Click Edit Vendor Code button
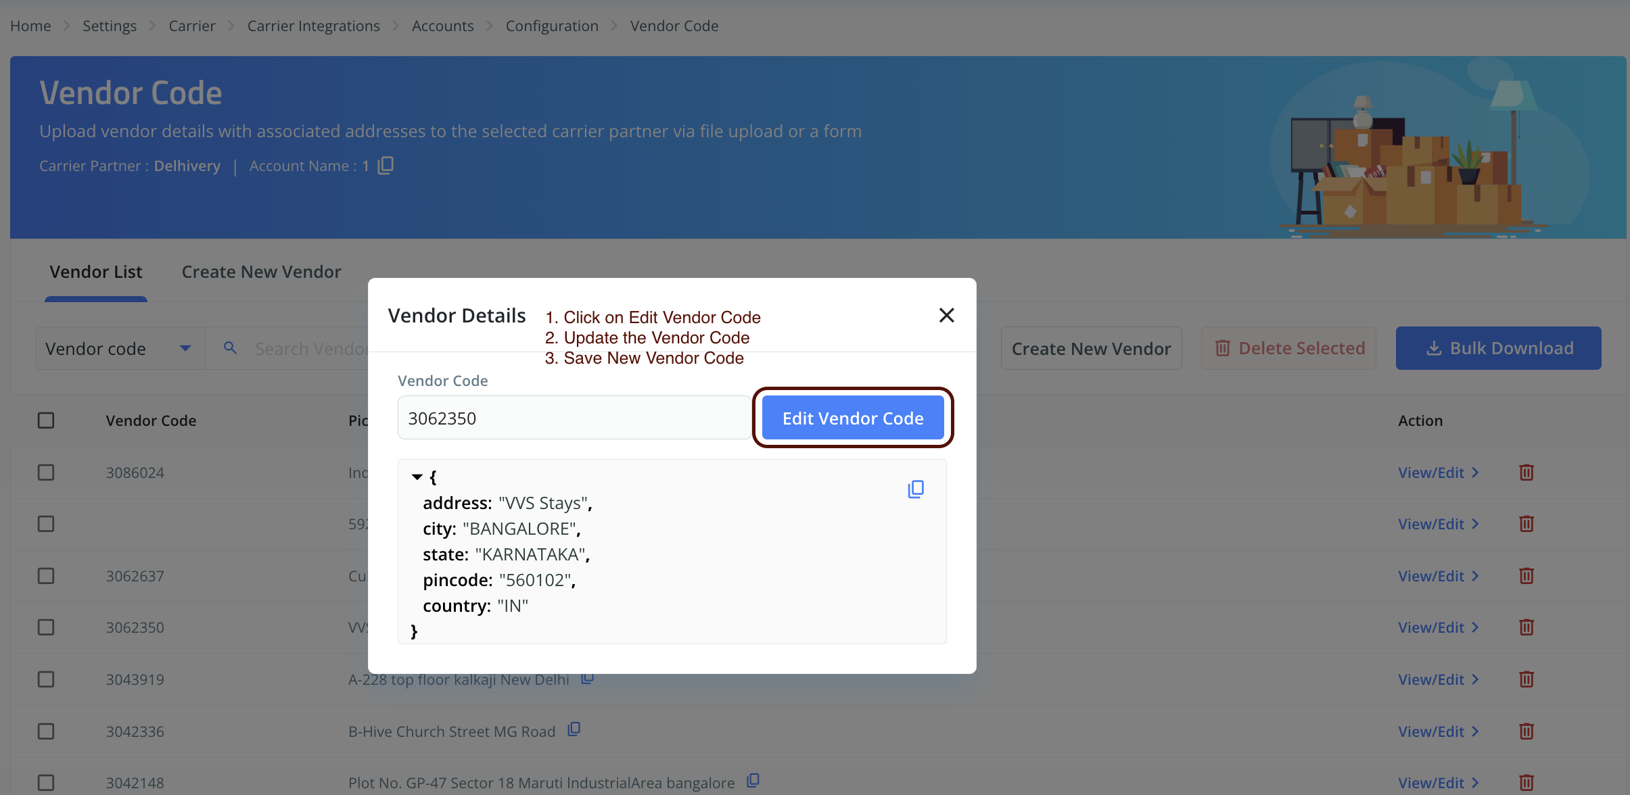Screen dimensions: 1630x795 tap(852, 418)
